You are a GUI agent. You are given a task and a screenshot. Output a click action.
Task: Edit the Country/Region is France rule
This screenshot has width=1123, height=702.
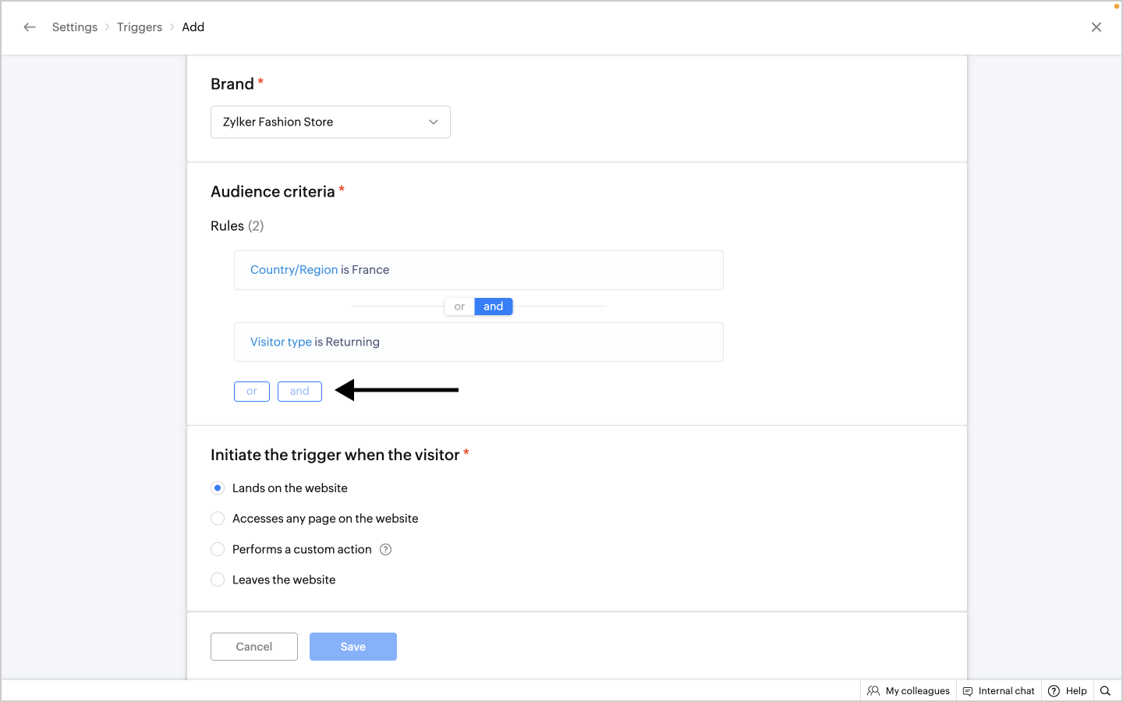[478, 270]
